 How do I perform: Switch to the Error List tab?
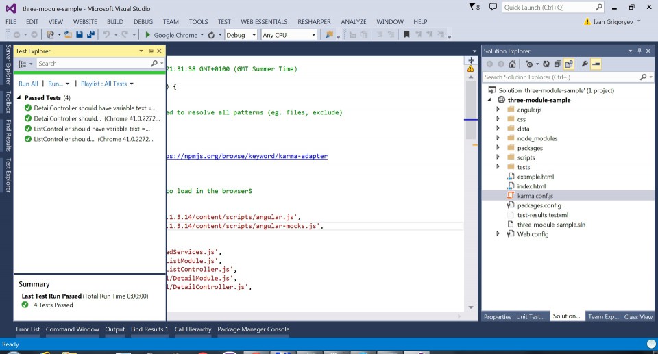pos(27,329)
